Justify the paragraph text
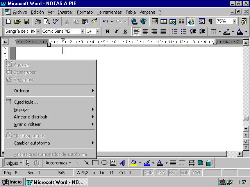Image resolution: width=250 pixels, height=187 pixels. point(163,32)
